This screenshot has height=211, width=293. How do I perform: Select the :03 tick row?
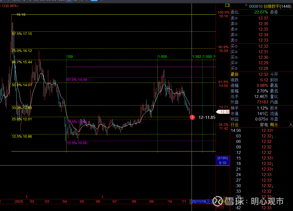click(x=262, y=136)
